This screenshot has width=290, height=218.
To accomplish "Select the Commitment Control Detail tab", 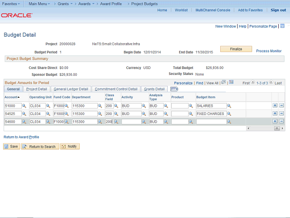I will pyautogui.click(x=116, y=89).
